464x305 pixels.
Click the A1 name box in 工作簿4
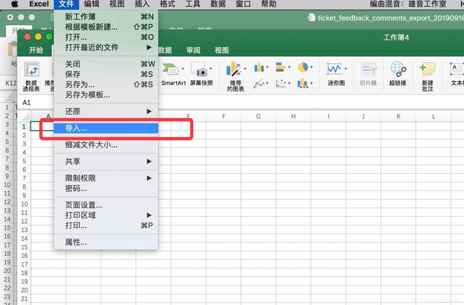pos(35,103)
